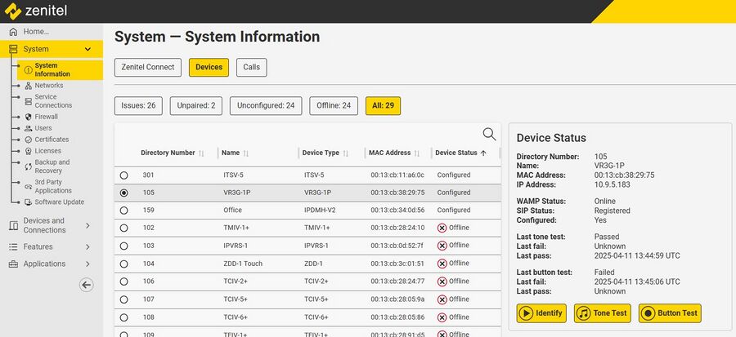
Task: Click the table search magnifier icon
Action: [x=489, y=135]
